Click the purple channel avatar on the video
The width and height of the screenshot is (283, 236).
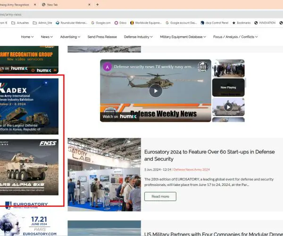click(107, 67)
